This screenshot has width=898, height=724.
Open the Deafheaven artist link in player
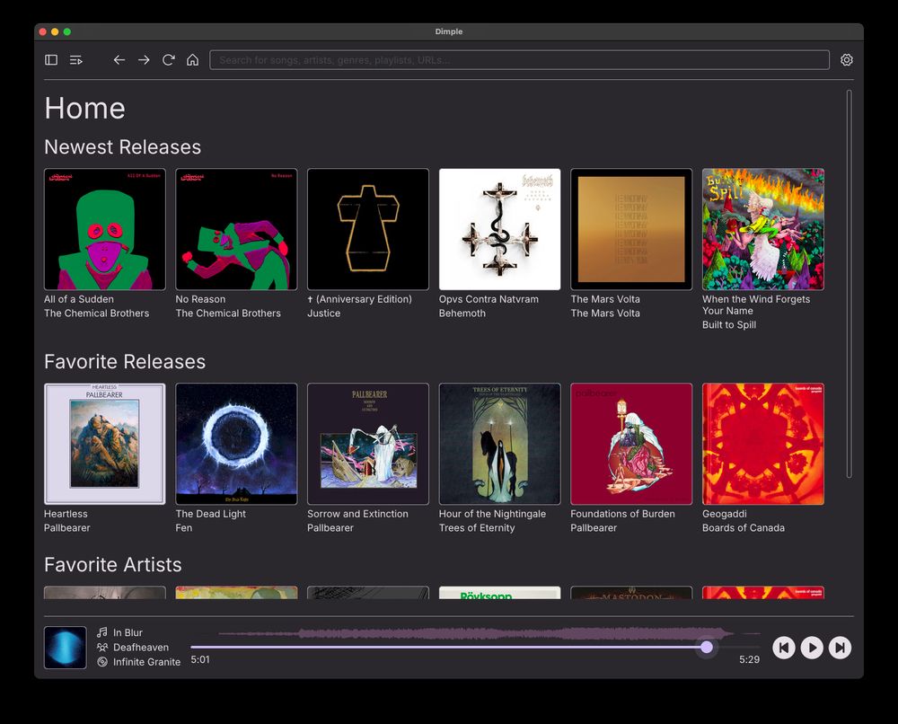pos(141,648)
